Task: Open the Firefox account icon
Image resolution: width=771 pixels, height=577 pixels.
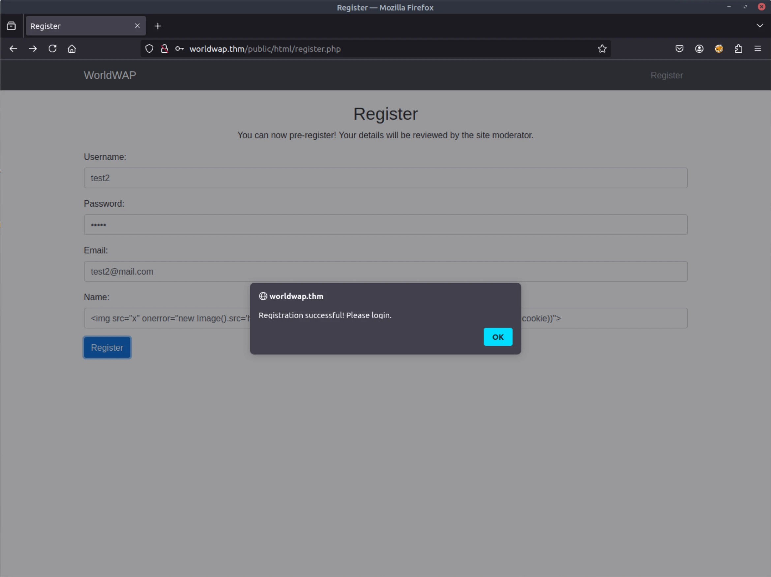Action: coord(699,49)
